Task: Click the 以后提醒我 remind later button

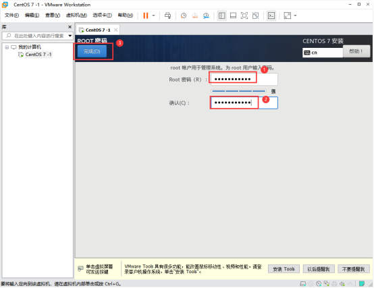Action: click(x=319, y=269)
